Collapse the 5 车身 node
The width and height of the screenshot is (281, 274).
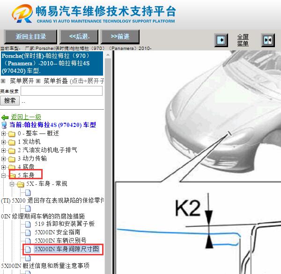[x=3, y=176]
